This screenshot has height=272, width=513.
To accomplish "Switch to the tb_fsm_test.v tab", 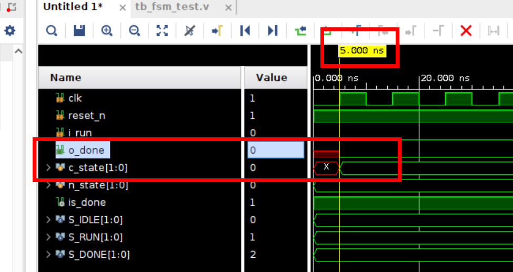I will [172, 7].
